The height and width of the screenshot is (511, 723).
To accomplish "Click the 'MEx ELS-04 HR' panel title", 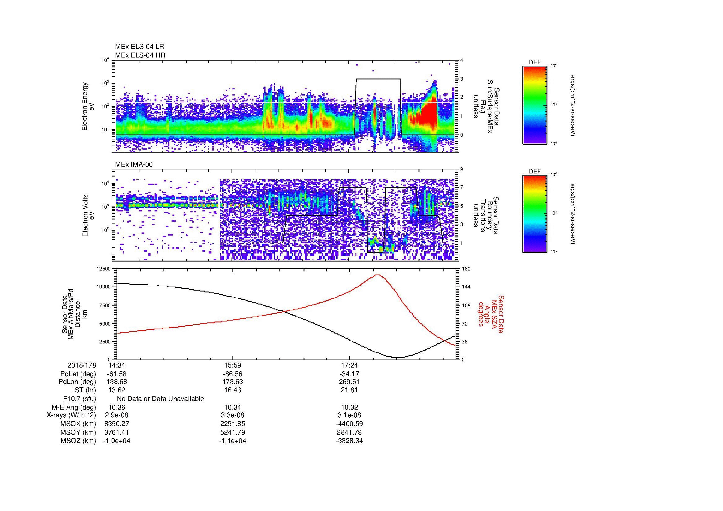I will (140, 55).
